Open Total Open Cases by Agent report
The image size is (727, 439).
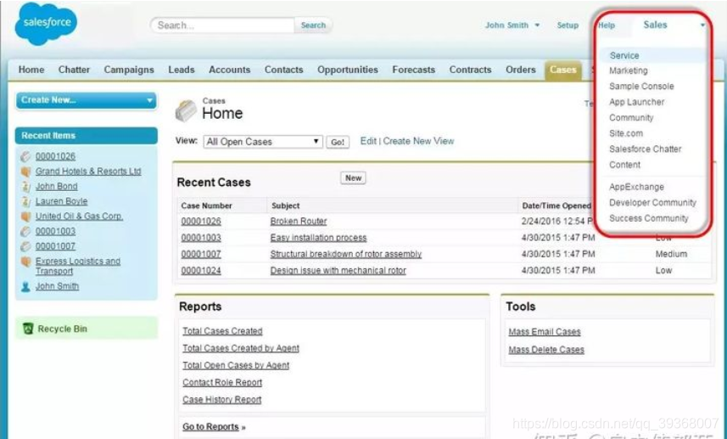(236, 365)
